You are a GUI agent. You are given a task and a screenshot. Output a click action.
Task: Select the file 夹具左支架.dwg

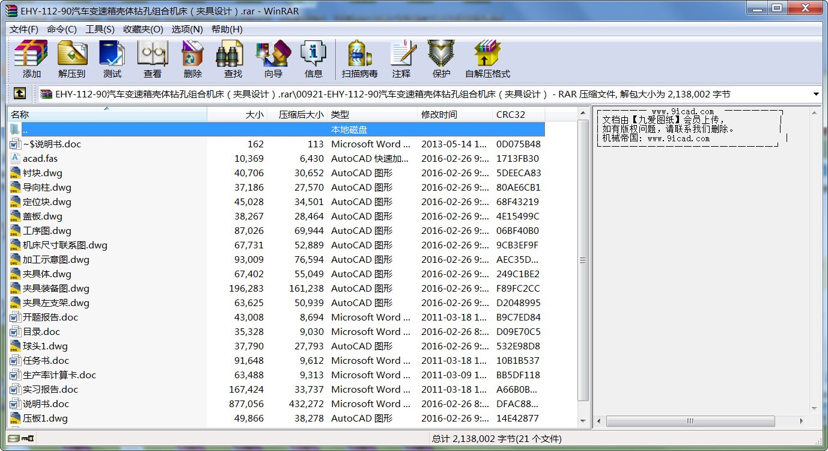pyautogui.click(x=56, y=302)
